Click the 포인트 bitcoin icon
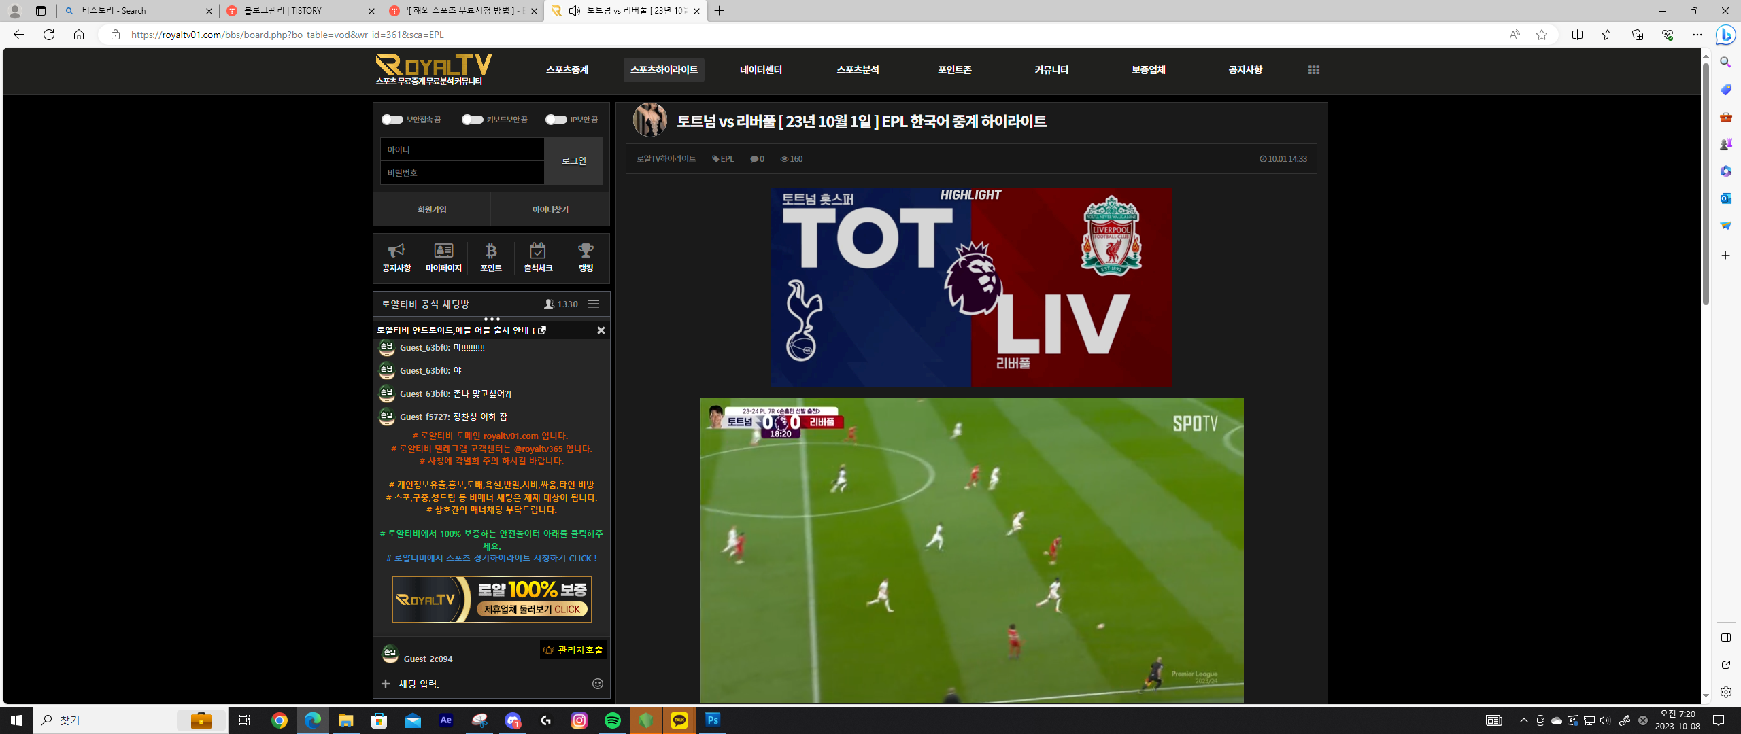The width and height of the screenshot is (1741, 734). pos(490,251)
